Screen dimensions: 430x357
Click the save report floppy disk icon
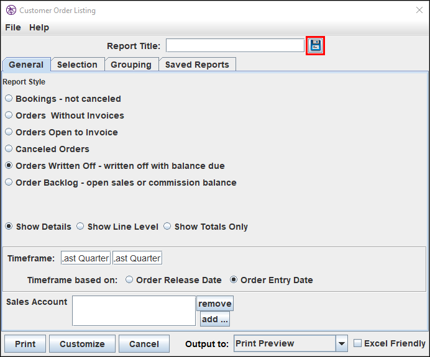[x=316, y=45]
